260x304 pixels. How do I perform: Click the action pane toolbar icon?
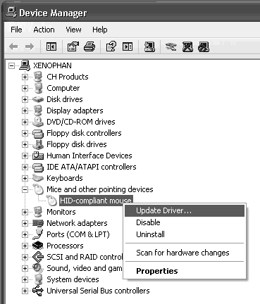[x=128, y=46]
